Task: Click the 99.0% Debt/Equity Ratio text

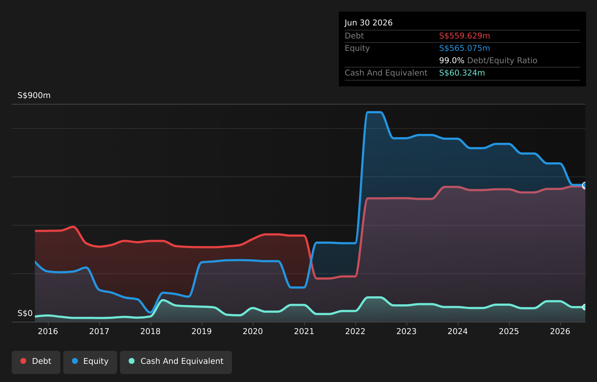Action: click(488, 61)
